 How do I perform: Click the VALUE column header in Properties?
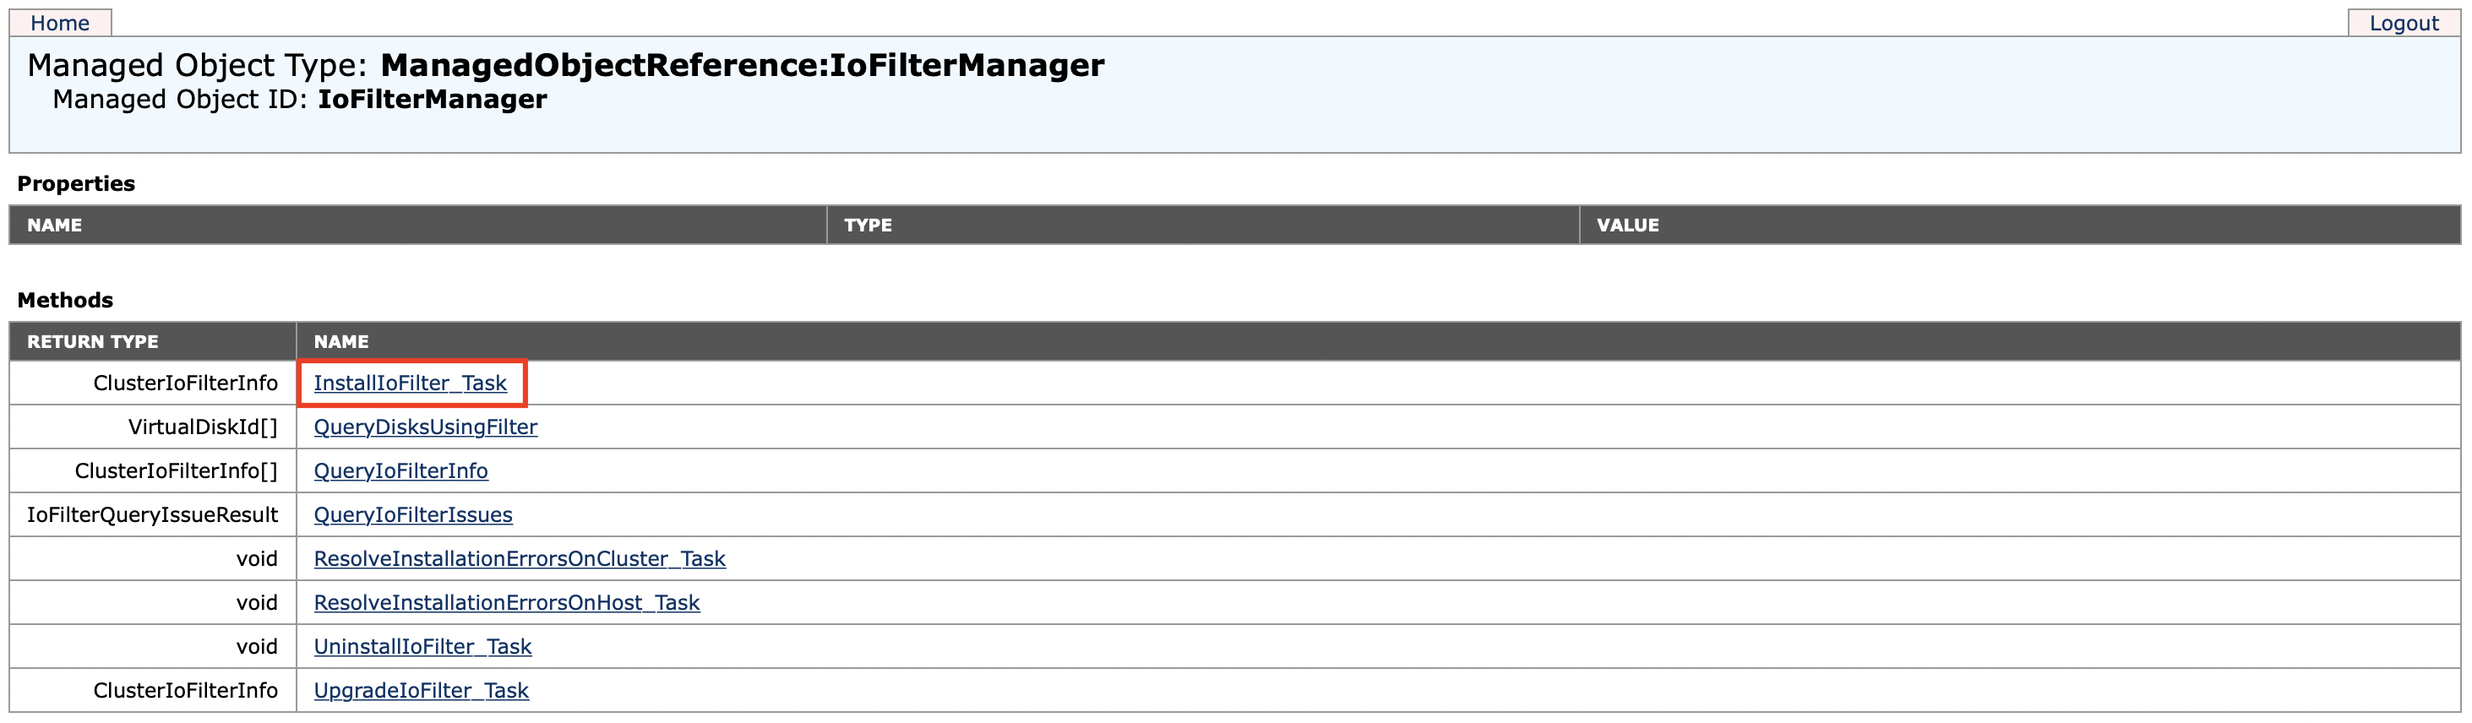(1626, 226)
